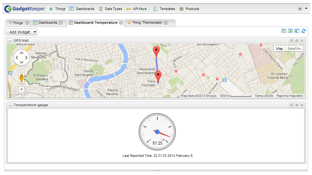Pan the map right

click(x=26, y=58)
